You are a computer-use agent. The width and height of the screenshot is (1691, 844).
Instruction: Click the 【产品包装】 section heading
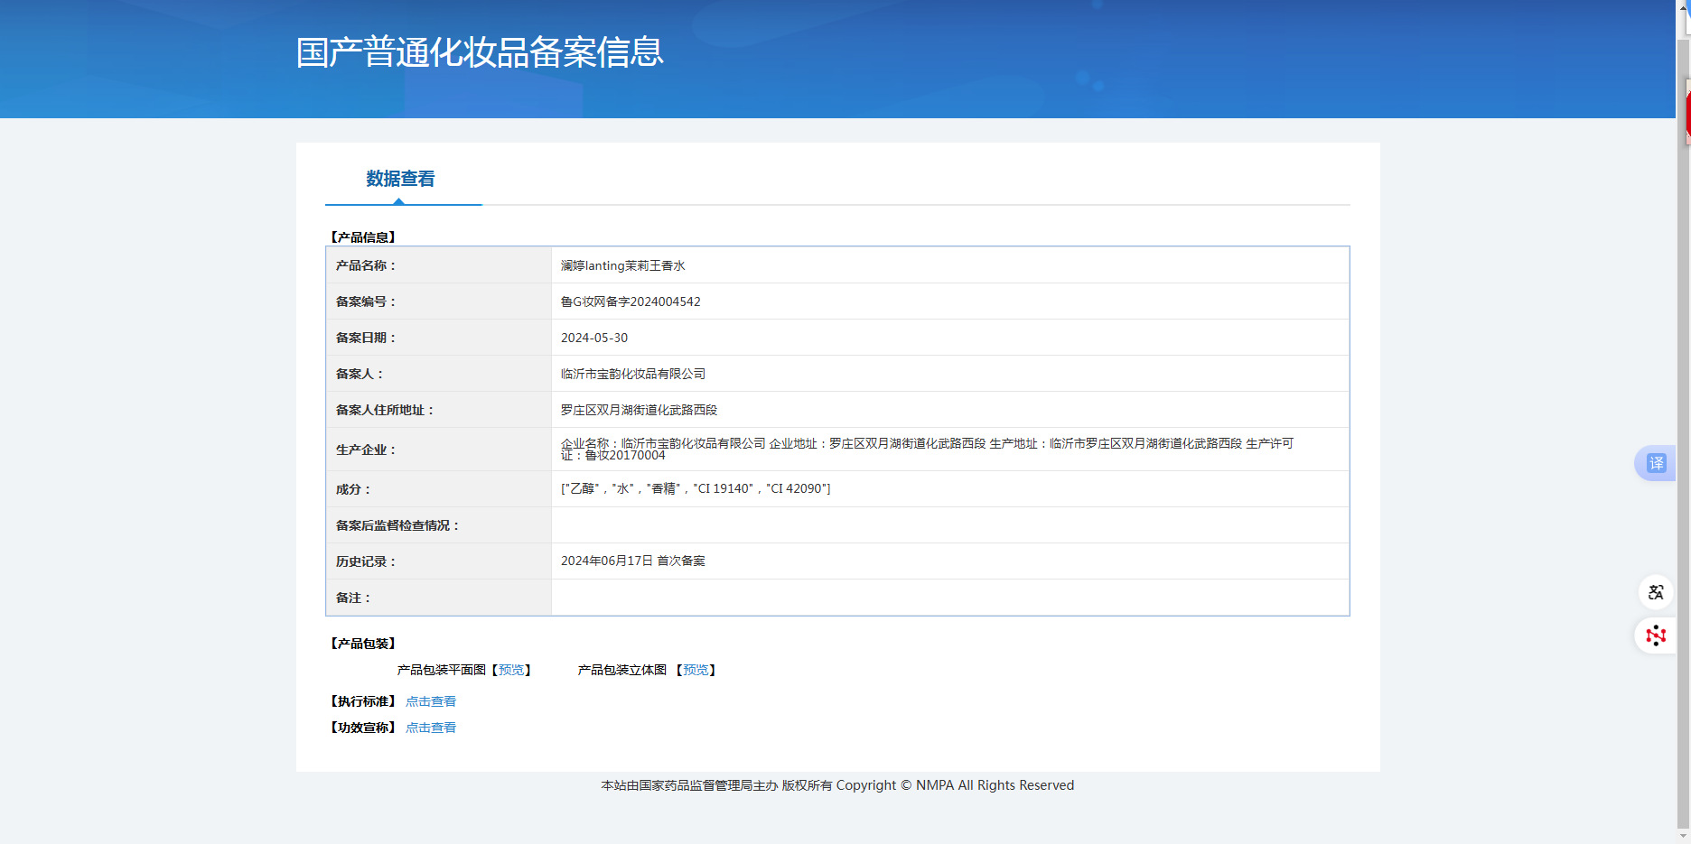[x=363, y=644]
